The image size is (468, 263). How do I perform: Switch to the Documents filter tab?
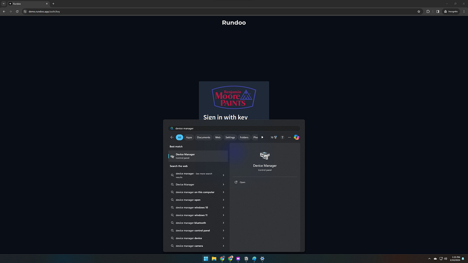point(203,137)
